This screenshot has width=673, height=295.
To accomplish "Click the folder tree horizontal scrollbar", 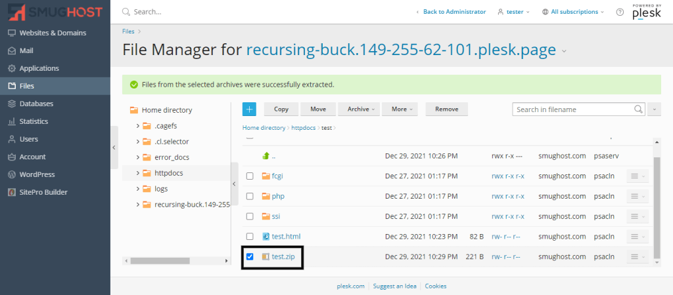I will coord(162,261).
